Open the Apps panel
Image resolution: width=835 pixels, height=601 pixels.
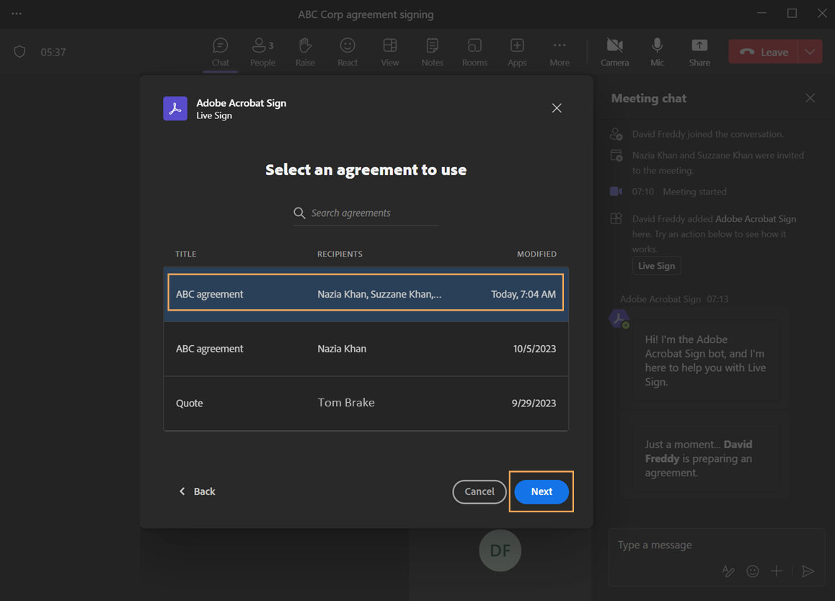[x=516, y=52]
